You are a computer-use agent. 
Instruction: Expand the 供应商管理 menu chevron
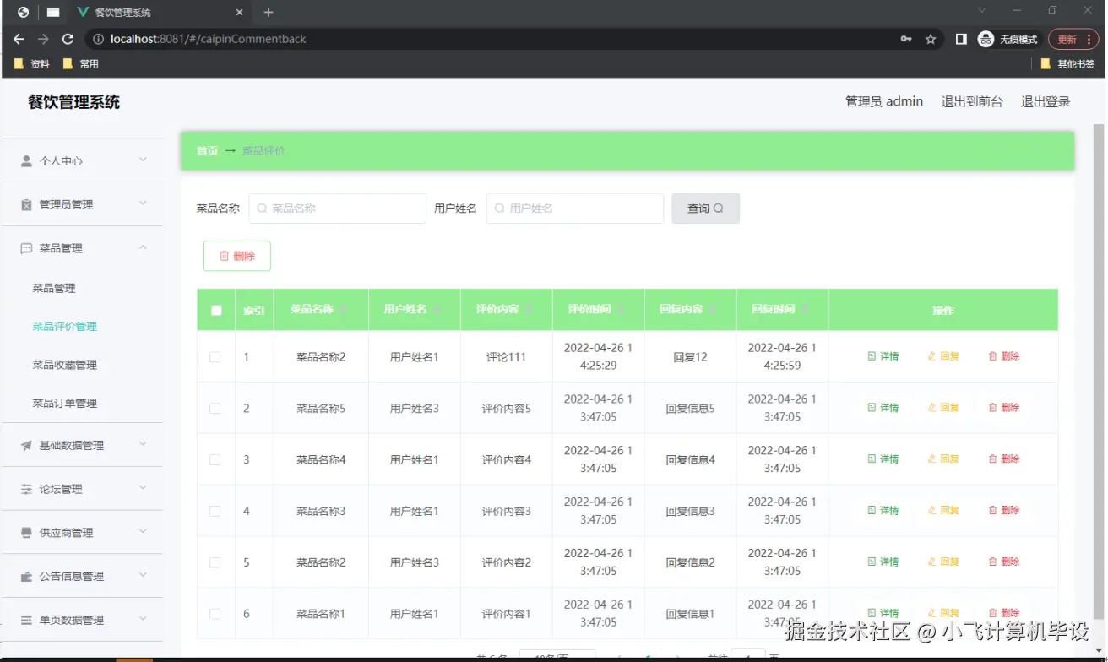point(143,532)
